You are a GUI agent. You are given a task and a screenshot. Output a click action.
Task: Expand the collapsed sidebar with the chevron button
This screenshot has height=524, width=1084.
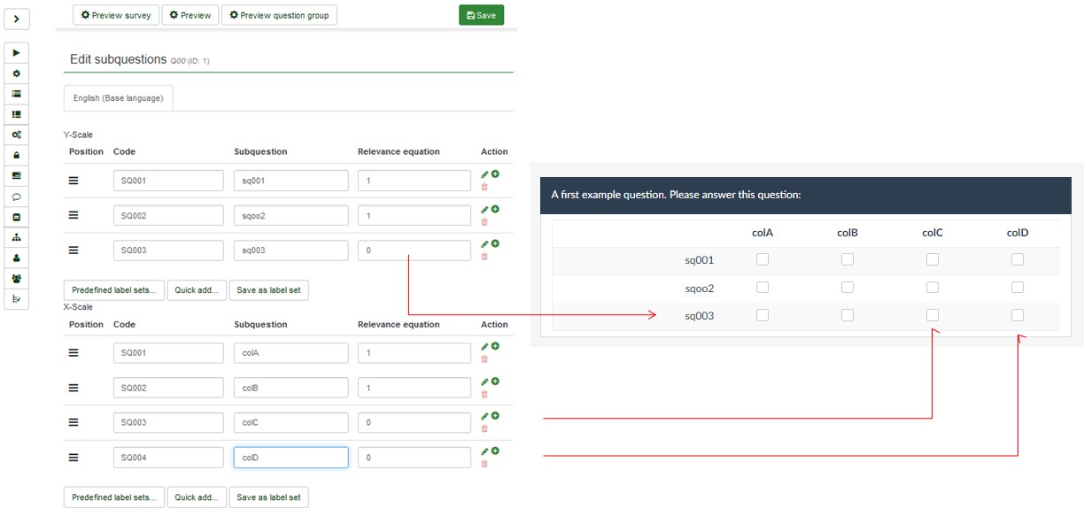(x=16, y=19)
